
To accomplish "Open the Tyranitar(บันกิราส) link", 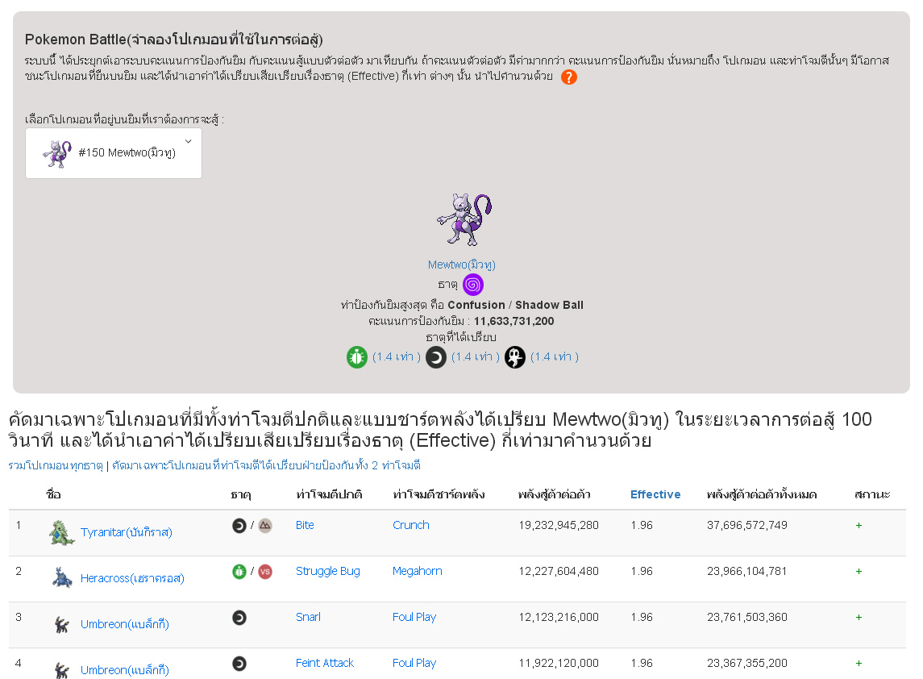I will click(126, 532).
